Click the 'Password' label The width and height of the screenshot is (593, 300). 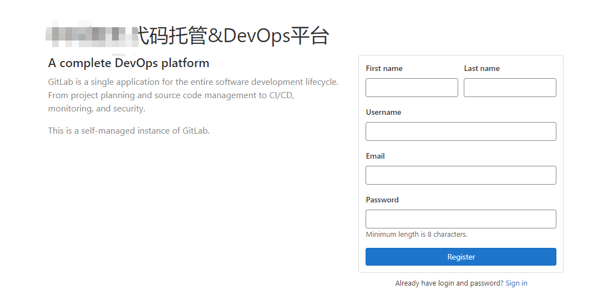click(x=382, y=200)
